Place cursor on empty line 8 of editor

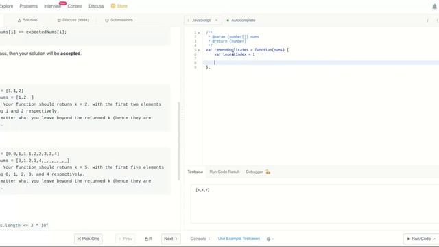(x=321, y=63)
